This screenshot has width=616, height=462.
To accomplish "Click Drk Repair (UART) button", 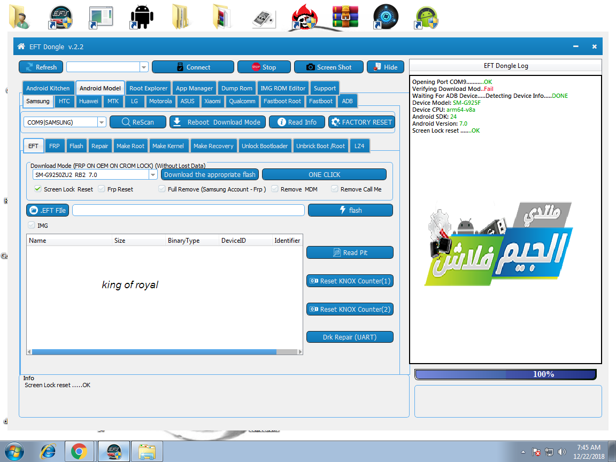I will (350, 337).
